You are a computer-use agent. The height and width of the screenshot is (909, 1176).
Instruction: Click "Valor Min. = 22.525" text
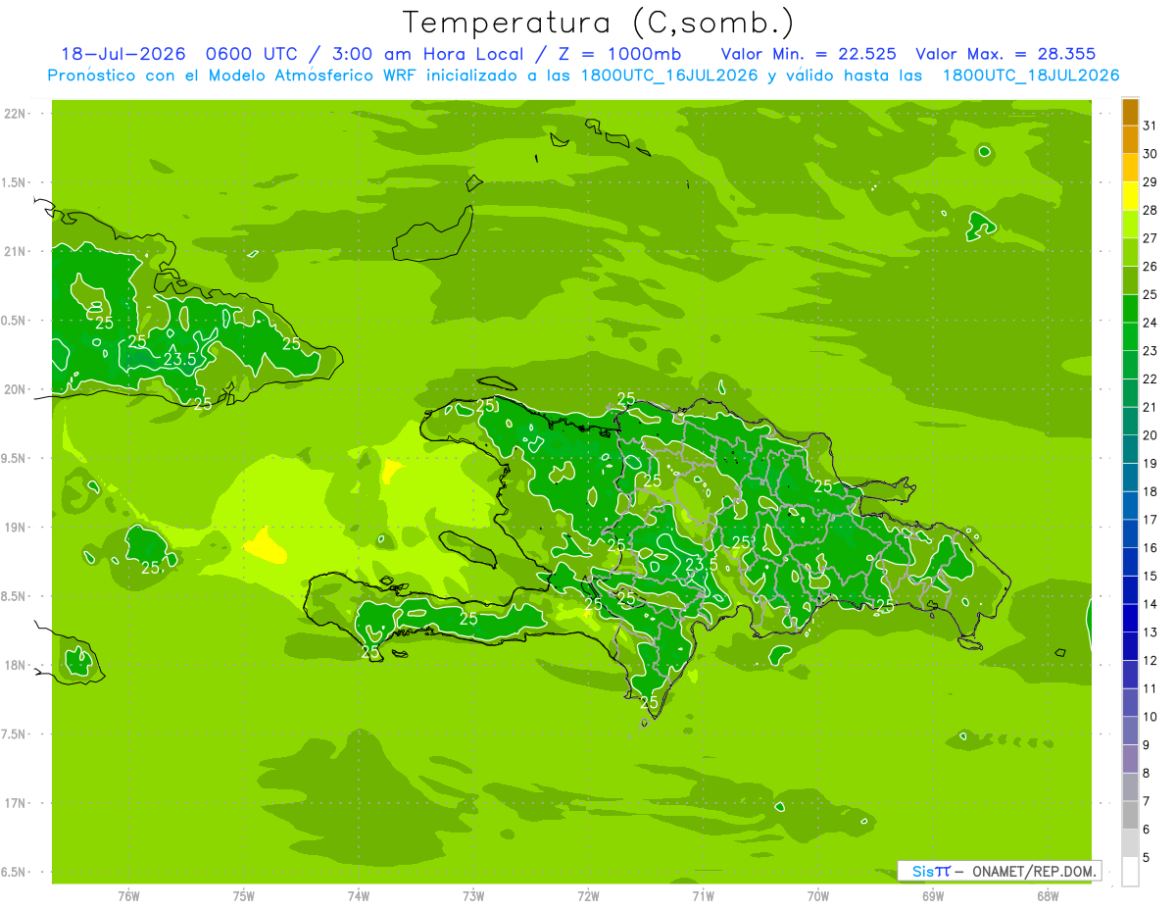(808, 54)
